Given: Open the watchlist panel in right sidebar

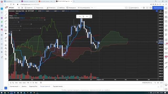Looking at the screenshot, I should coord(166,8).
